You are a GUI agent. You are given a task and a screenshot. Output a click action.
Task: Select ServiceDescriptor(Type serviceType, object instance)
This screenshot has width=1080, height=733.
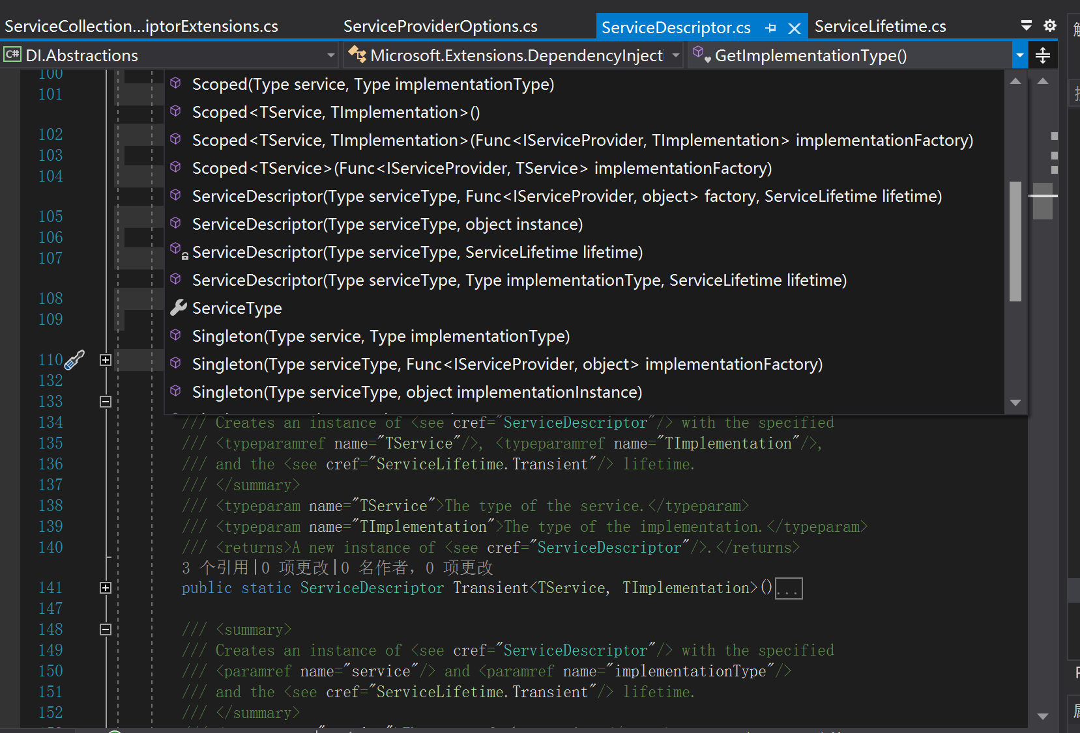[387, 225]
